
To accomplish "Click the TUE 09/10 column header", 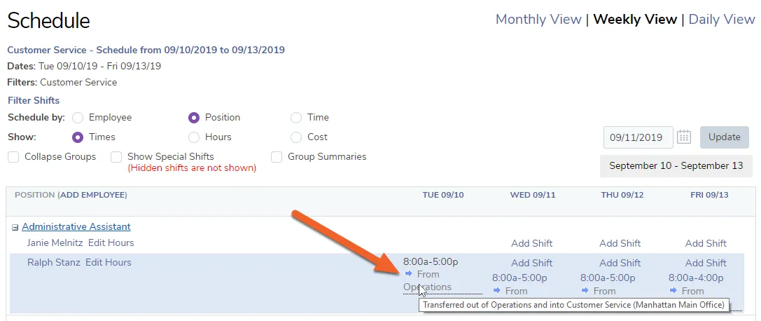I will tap(443, 195).
